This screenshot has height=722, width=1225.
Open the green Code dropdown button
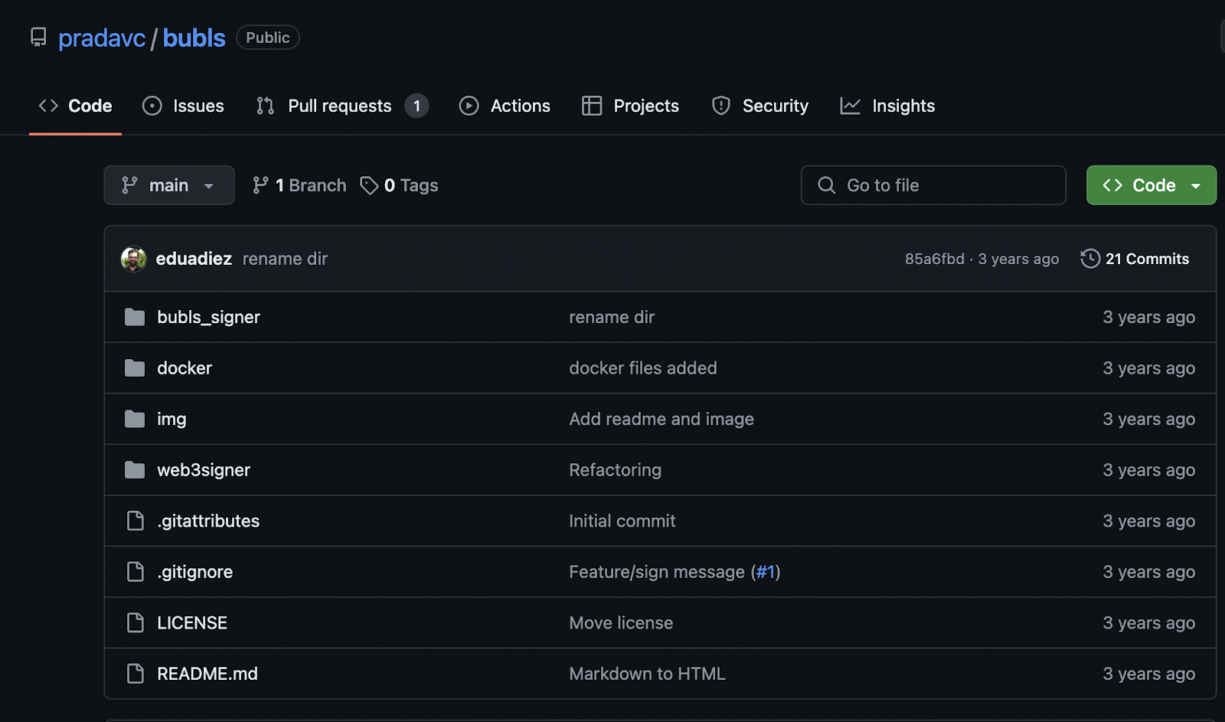pos(1151,185)
